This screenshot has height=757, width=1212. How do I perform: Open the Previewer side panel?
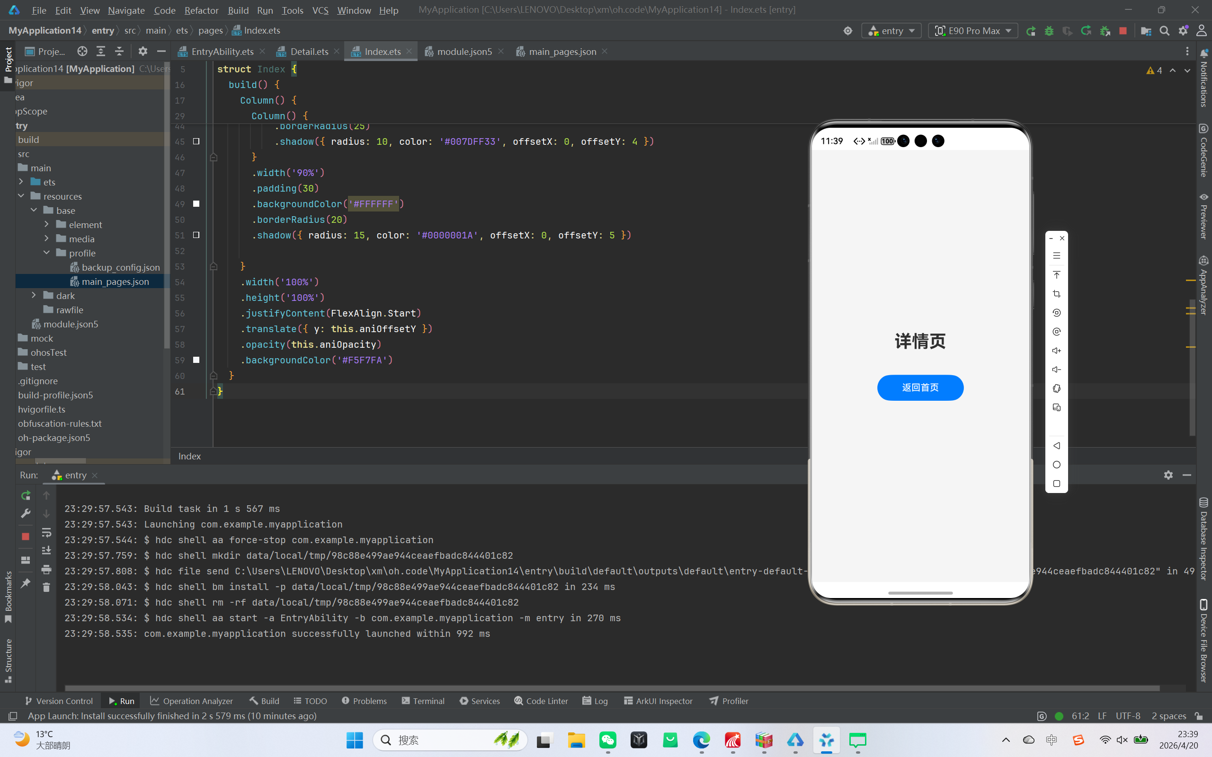(x=1204, y=217)
